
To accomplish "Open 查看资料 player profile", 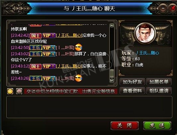I will click(132, 91).
